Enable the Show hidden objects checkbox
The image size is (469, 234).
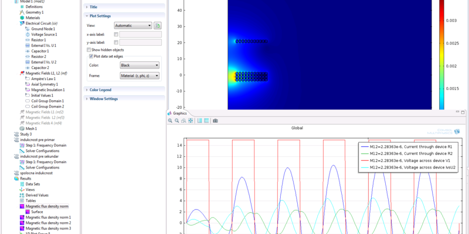[x=90, y=50]
